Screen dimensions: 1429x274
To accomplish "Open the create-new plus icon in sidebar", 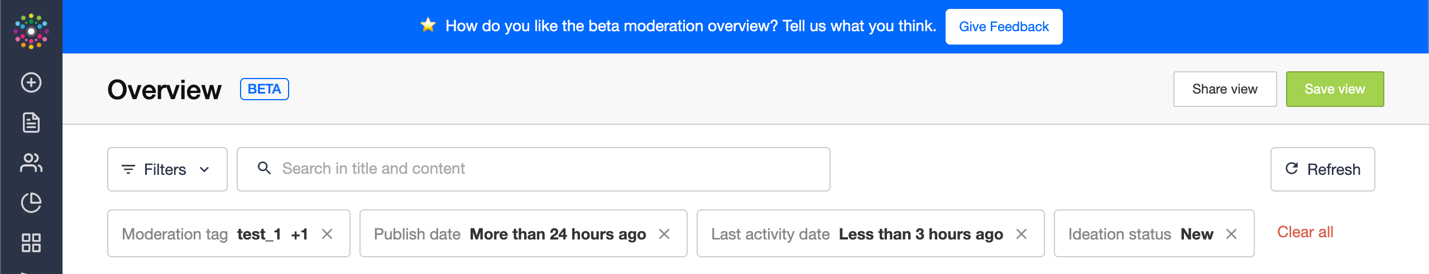I will pos(31,82).
